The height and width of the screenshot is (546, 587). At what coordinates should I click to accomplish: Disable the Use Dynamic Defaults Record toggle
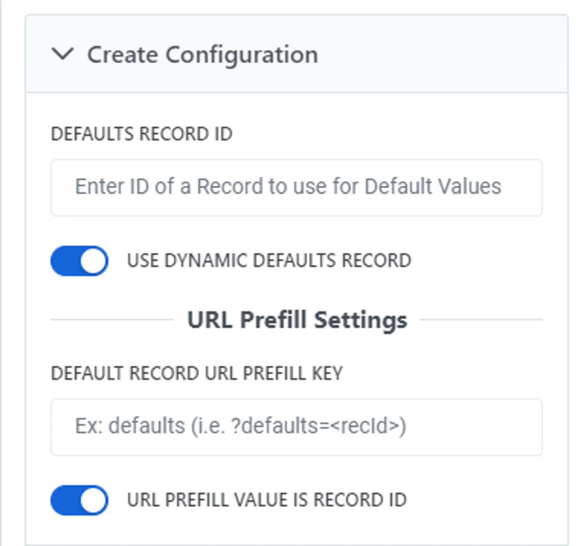coord(79,261)
